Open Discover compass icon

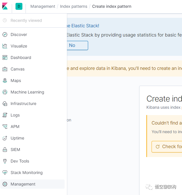(x=5, y=35)
